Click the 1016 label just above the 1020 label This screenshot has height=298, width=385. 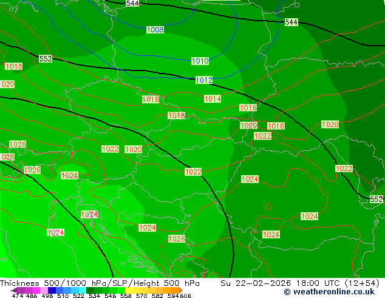pos(248,108)
